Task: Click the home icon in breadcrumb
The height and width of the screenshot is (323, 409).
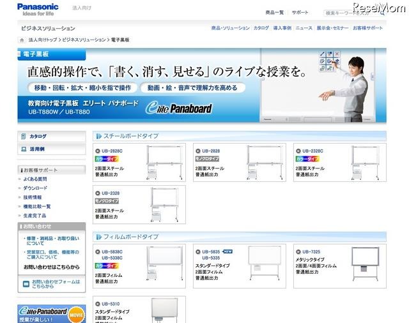Action: 22,40
